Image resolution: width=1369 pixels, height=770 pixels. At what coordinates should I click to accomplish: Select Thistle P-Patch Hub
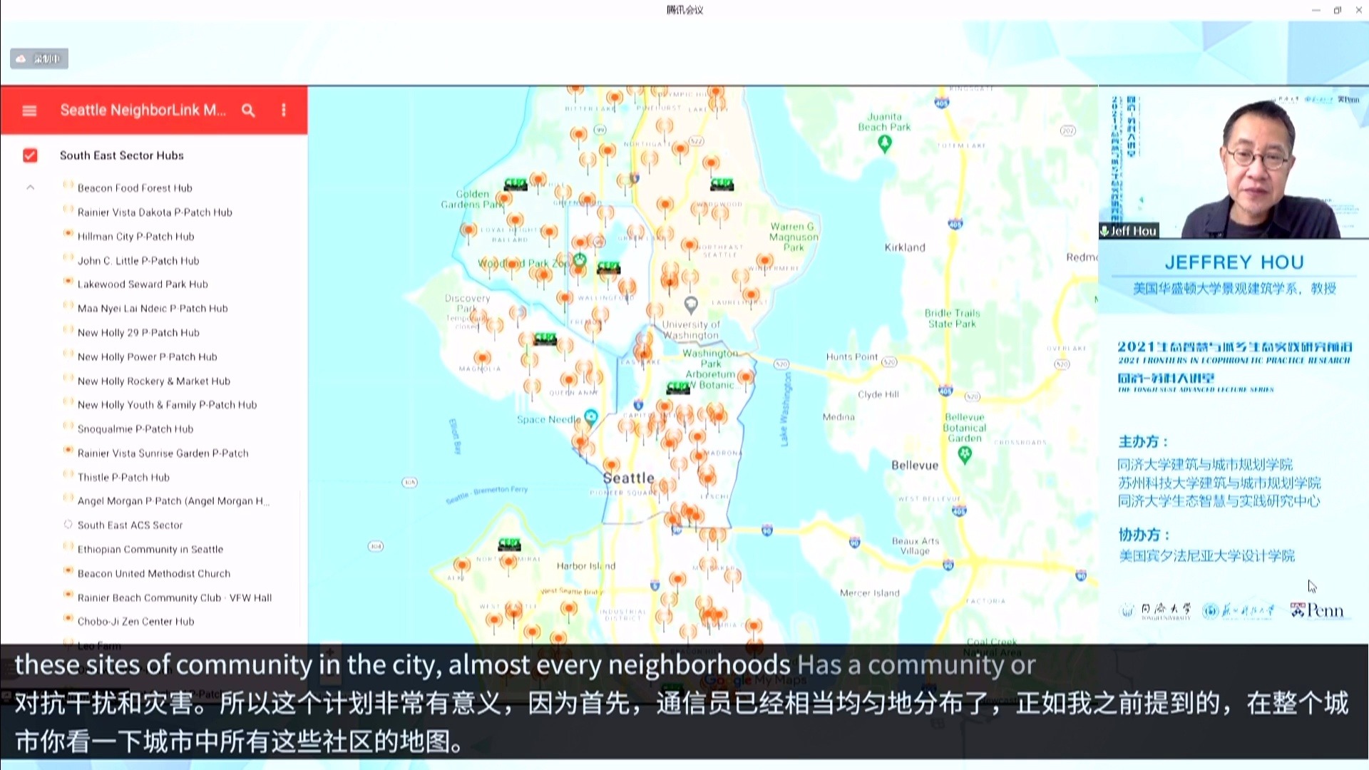coord(123,478)
